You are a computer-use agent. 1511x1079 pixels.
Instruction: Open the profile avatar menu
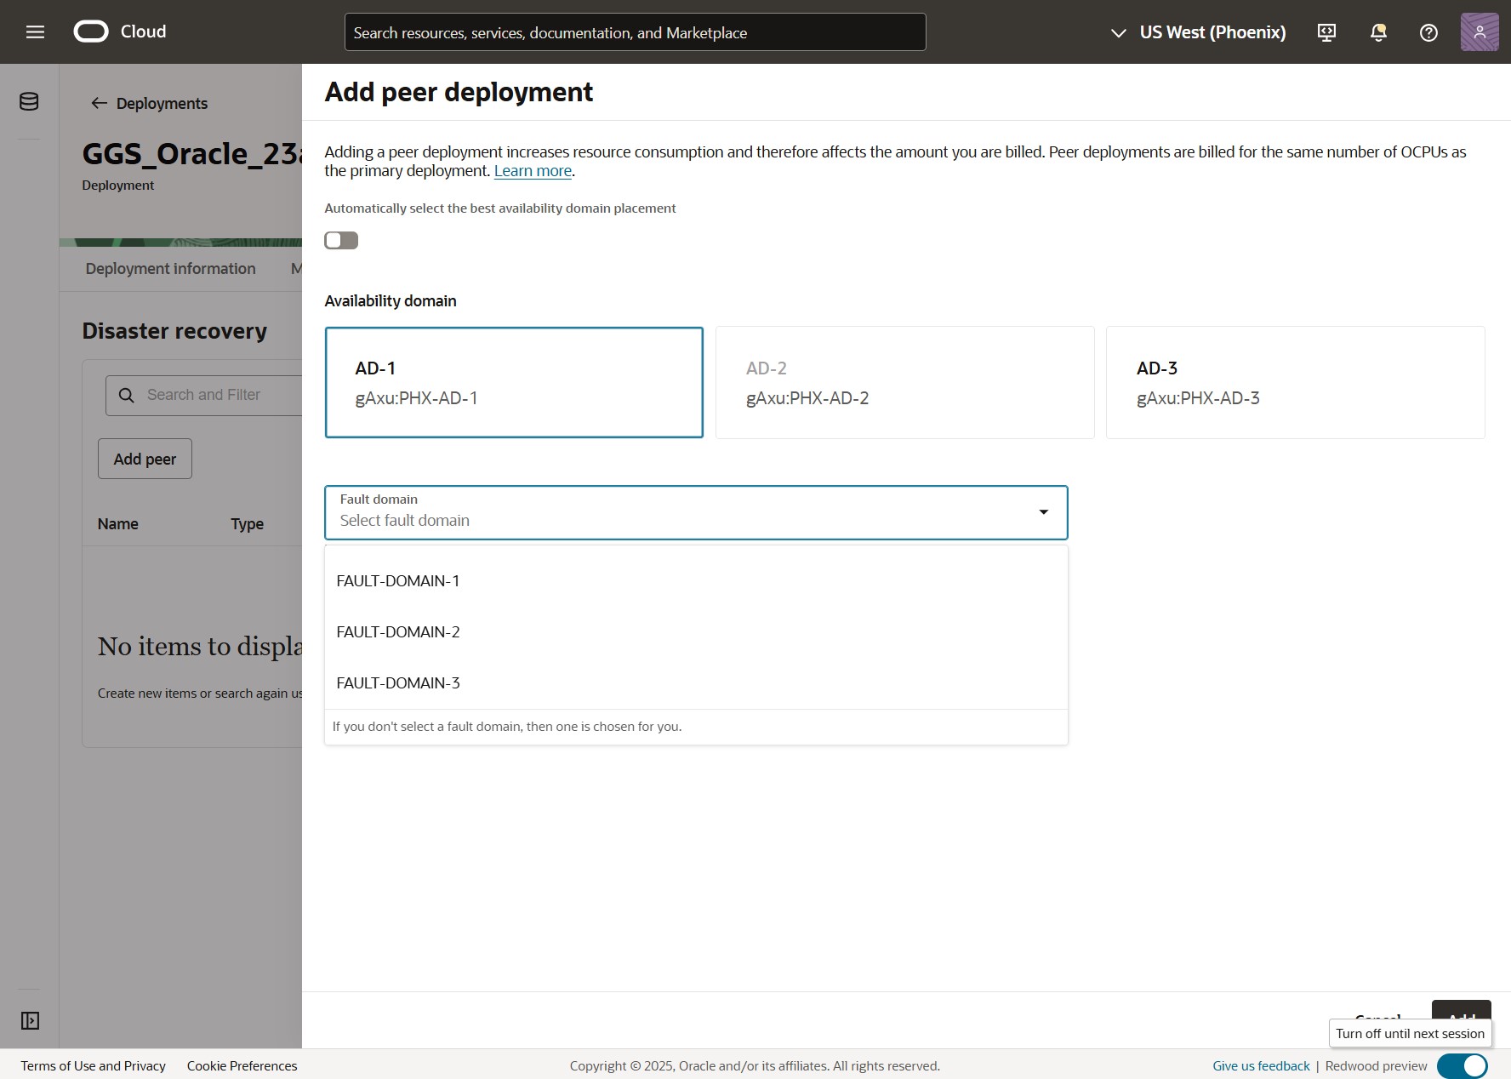pos(1480,31)
